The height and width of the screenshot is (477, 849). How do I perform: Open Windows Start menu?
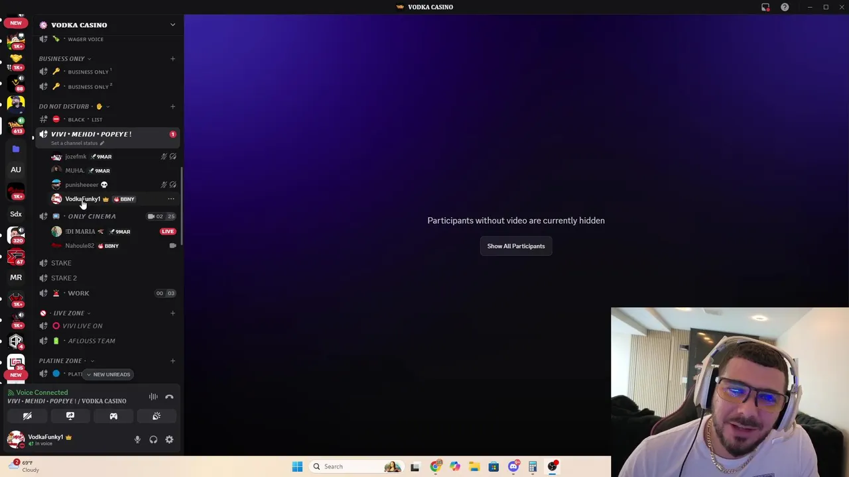point(297,466)
